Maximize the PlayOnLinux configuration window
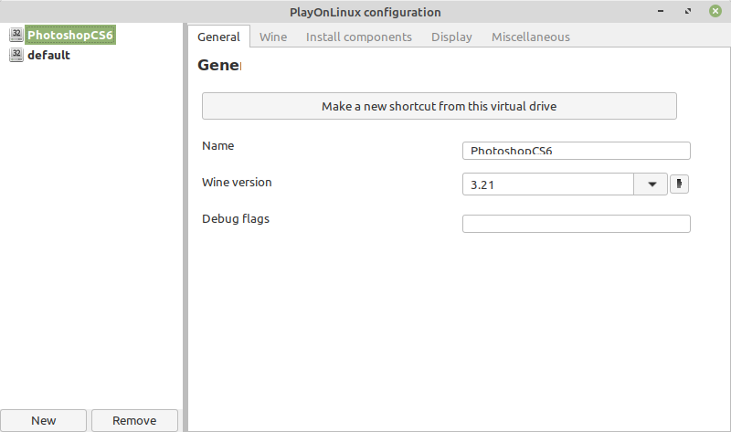Screen dimensions: 731x432 click(688, 11)
